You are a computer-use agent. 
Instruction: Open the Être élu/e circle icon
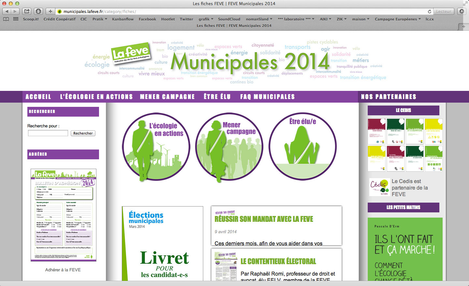click(x=303, y=147)
